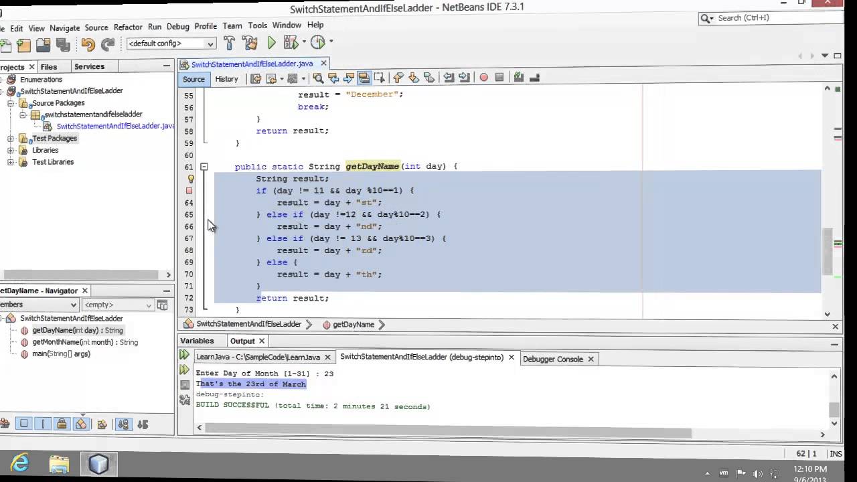Open the Navigate menu
This screenshot has width=857, height=482.
tap(64, 28)
